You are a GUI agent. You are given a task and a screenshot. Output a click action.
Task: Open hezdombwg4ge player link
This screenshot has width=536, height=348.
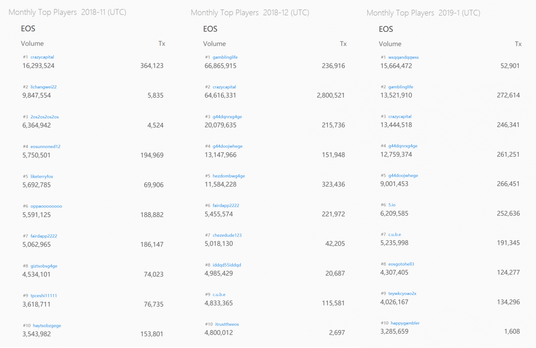click(229, 176)
